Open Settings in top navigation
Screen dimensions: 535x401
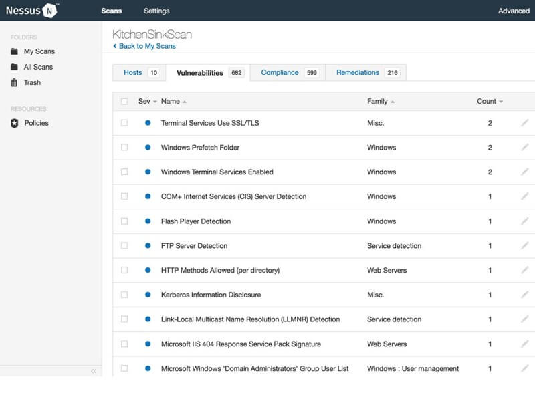point(156,11)
